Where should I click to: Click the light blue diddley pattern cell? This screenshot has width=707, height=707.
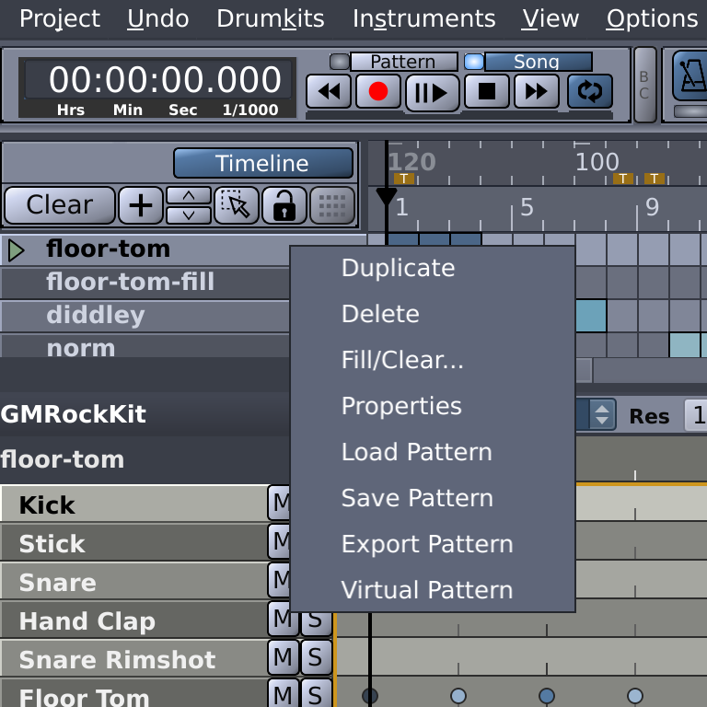coord(591,316)
